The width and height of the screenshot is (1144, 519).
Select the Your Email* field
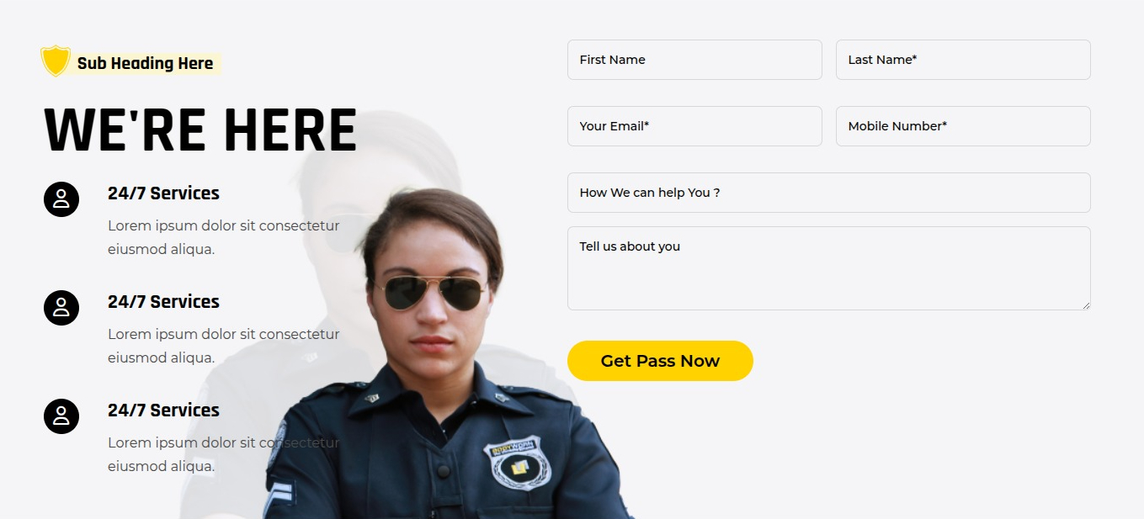694,126
